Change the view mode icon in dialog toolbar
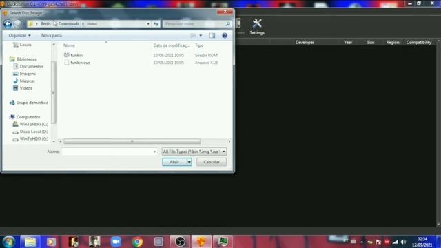The width and height of the screenshot is (441, 248). pos(193,35)
